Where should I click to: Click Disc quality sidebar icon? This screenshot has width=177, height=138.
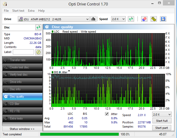point(6,97)
